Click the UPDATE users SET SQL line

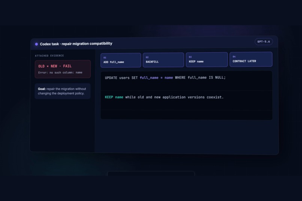coord(165,77)
